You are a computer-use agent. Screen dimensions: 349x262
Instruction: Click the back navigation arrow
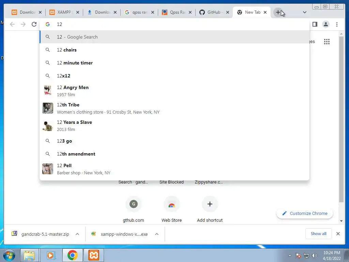tap(12, 24)
